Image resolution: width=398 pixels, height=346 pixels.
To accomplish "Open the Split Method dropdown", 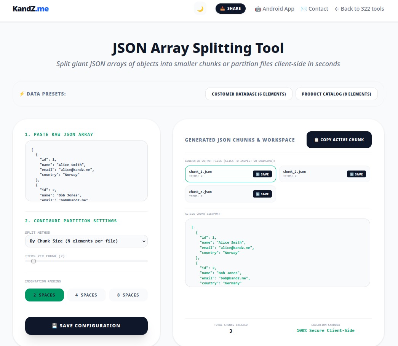I will click(x=86, y=241).
